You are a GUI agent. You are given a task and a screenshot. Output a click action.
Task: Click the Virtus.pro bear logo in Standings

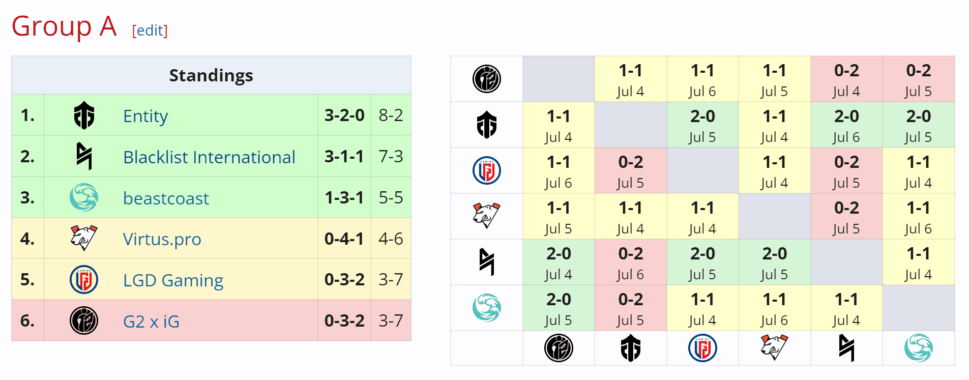pyautogui.click(x=84, y=238)
